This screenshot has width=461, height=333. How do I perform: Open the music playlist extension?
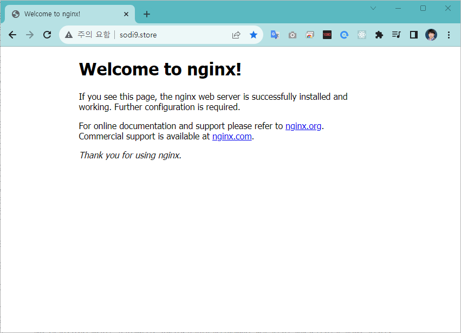point(396,34)
